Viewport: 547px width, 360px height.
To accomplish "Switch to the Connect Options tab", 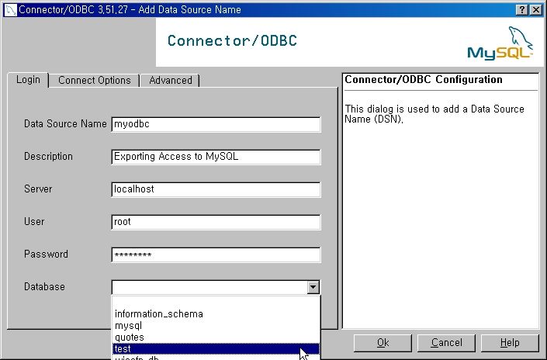I will click(94, 80).
